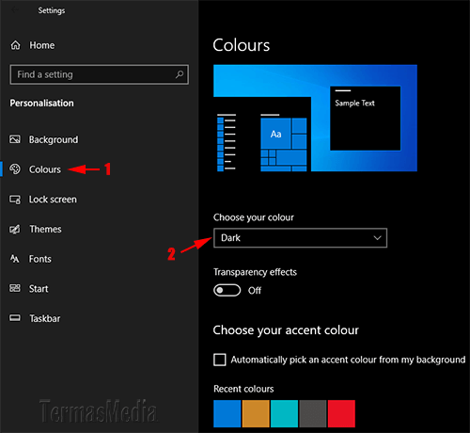470x433 pixels.
Task: Tick the Automatically pick accent colour checkbox
Action: coord(220,360)
